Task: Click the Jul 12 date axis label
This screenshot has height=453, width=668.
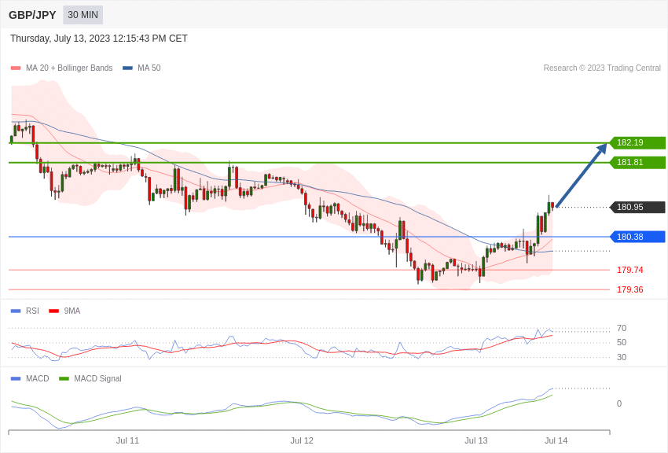Action: pyautogui.click(x=302, y=440)
